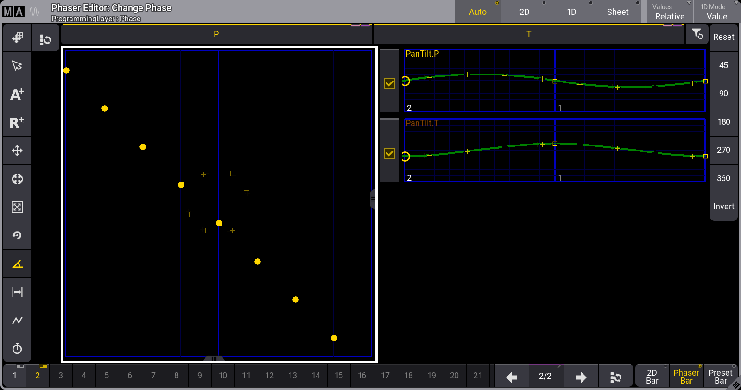Select the four-arrow Move tool

pos(17,151)
